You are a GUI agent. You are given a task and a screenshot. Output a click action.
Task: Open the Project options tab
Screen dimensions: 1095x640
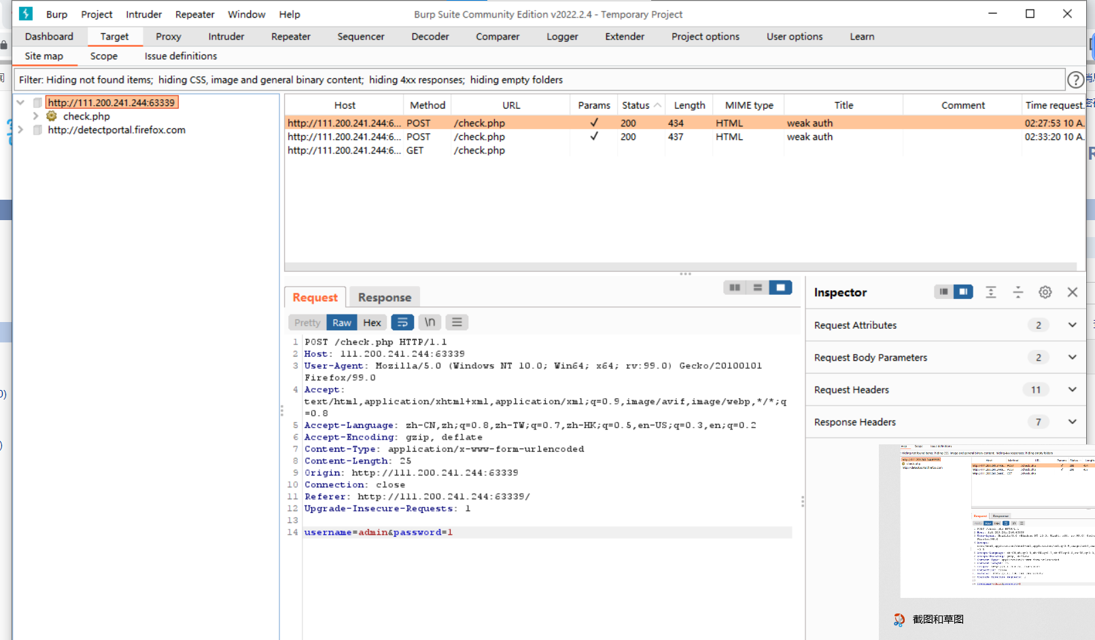point(706,37)
